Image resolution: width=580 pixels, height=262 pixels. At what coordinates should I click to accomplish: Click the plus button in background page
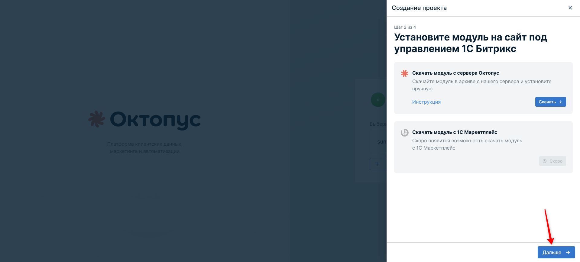tap(378, 164)
